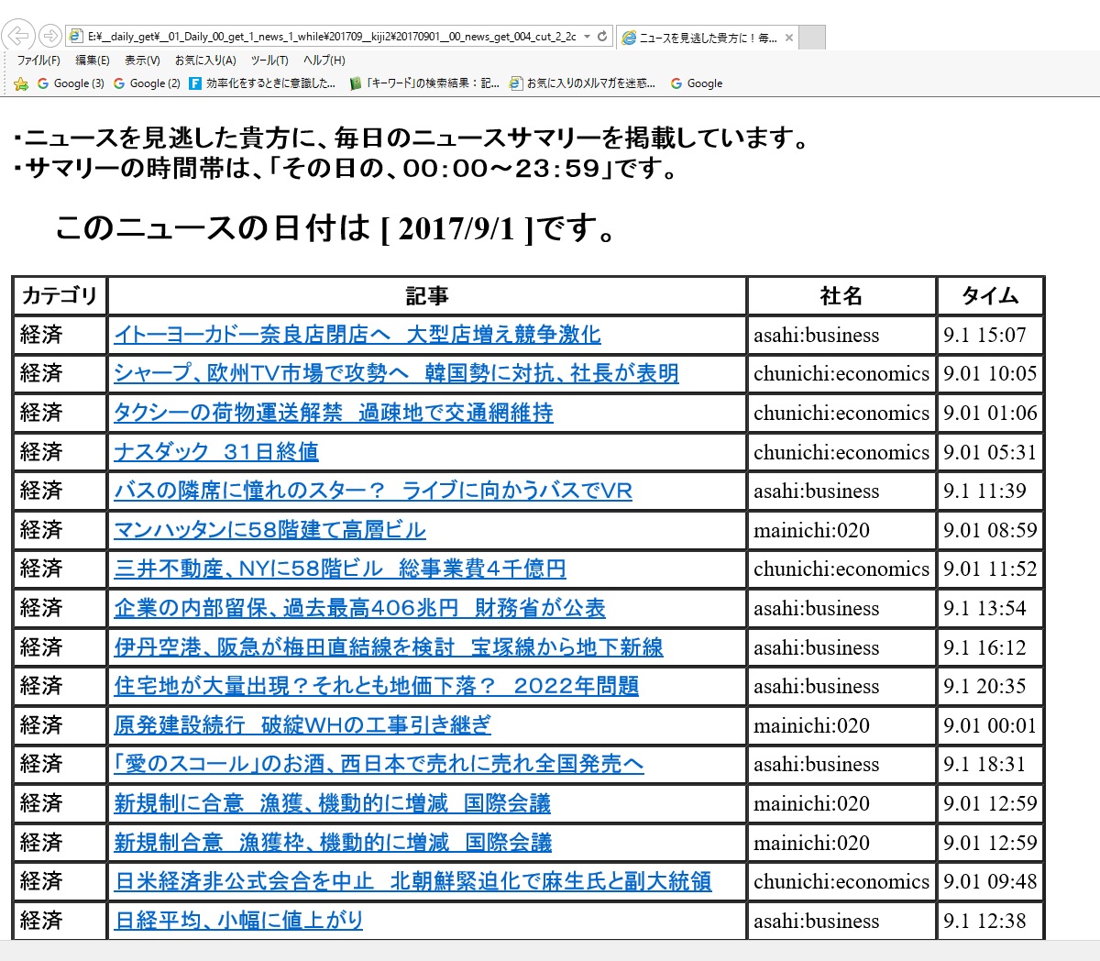
Task: Open the Google (2) favorite
Action: [147, 83]
